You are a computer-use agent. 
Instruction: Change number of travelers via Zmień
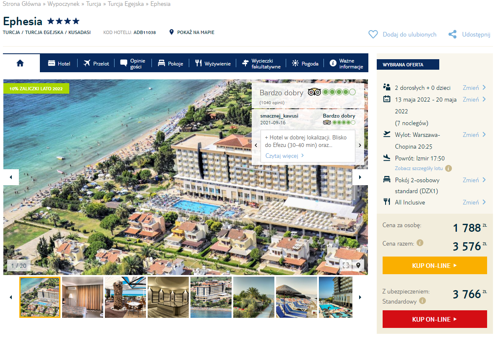[474, 88]
